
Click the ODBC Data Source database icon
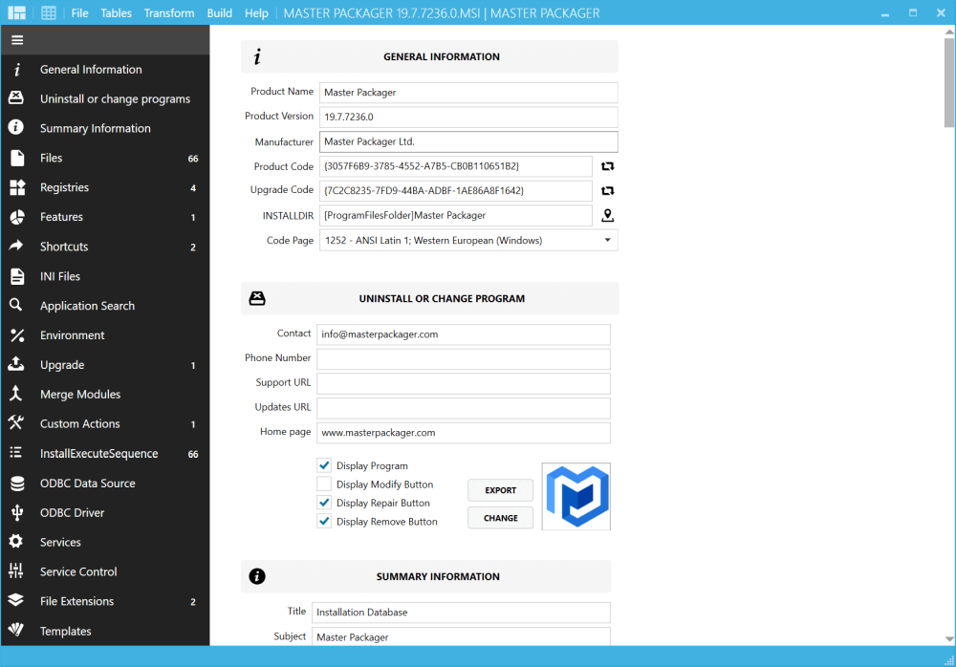coord(17,483)
